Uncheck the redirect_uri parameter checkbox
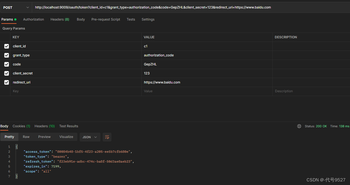This screenshot has width=350, height=185. click(x=7, y=82)
